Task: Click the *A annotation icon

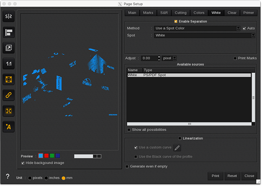Action: click(x=9, y=127)
